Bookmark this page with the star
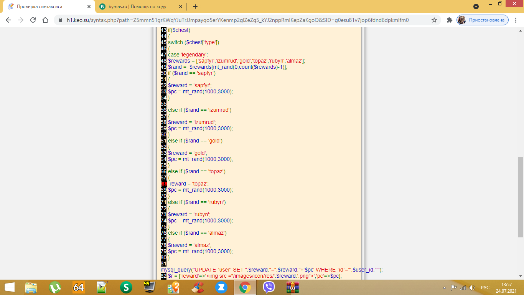Viewport: 524px width, 295px height. [x=434, y=20]
